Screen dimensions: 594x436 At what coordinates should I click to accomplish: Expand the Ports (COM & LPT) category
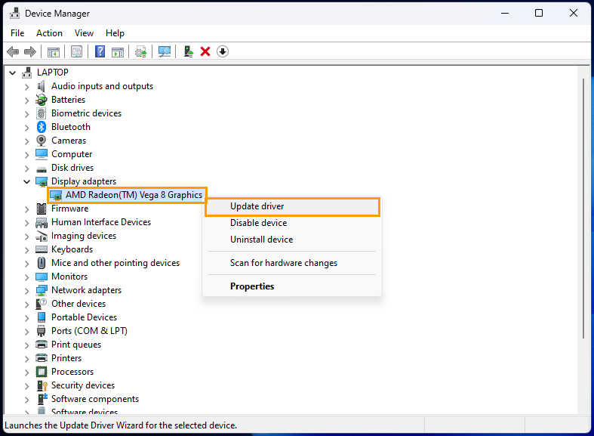[x=27, y=332]
